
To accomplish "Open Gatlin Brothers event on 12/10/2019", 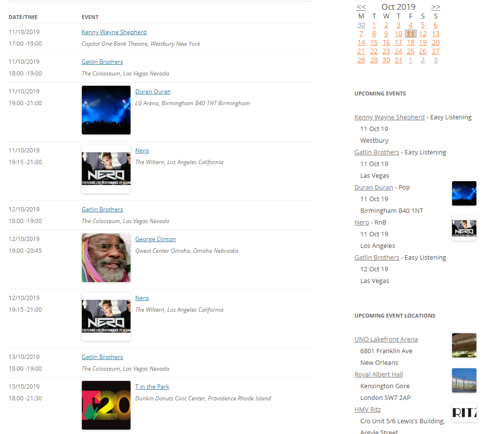I will (102, 209).
